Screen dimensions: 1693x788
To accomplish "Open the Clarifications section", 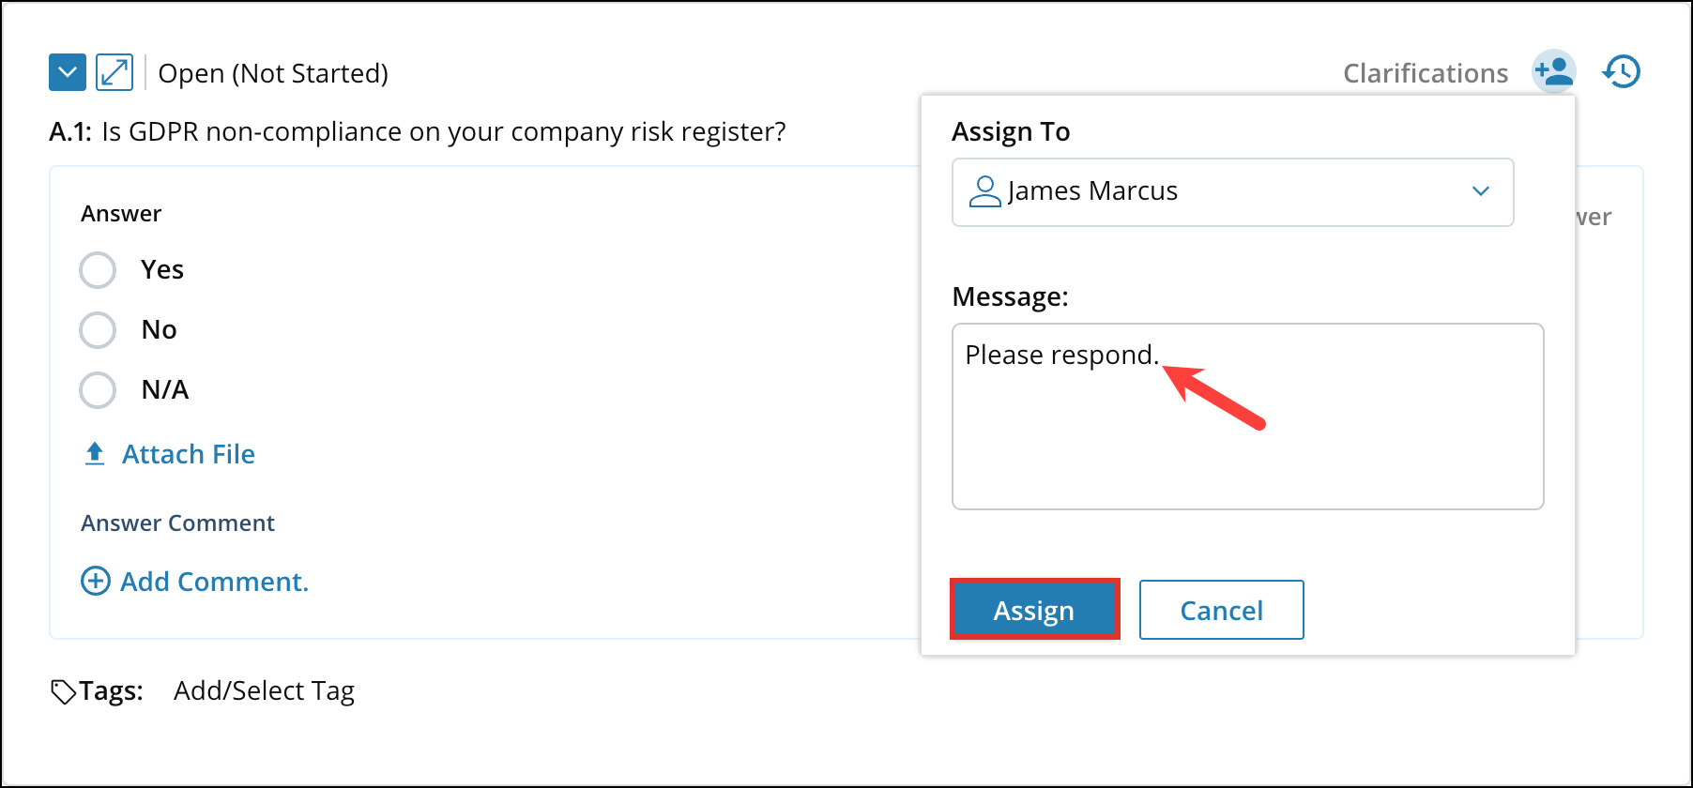I will pyautogui.click(x=1425, y=73).
